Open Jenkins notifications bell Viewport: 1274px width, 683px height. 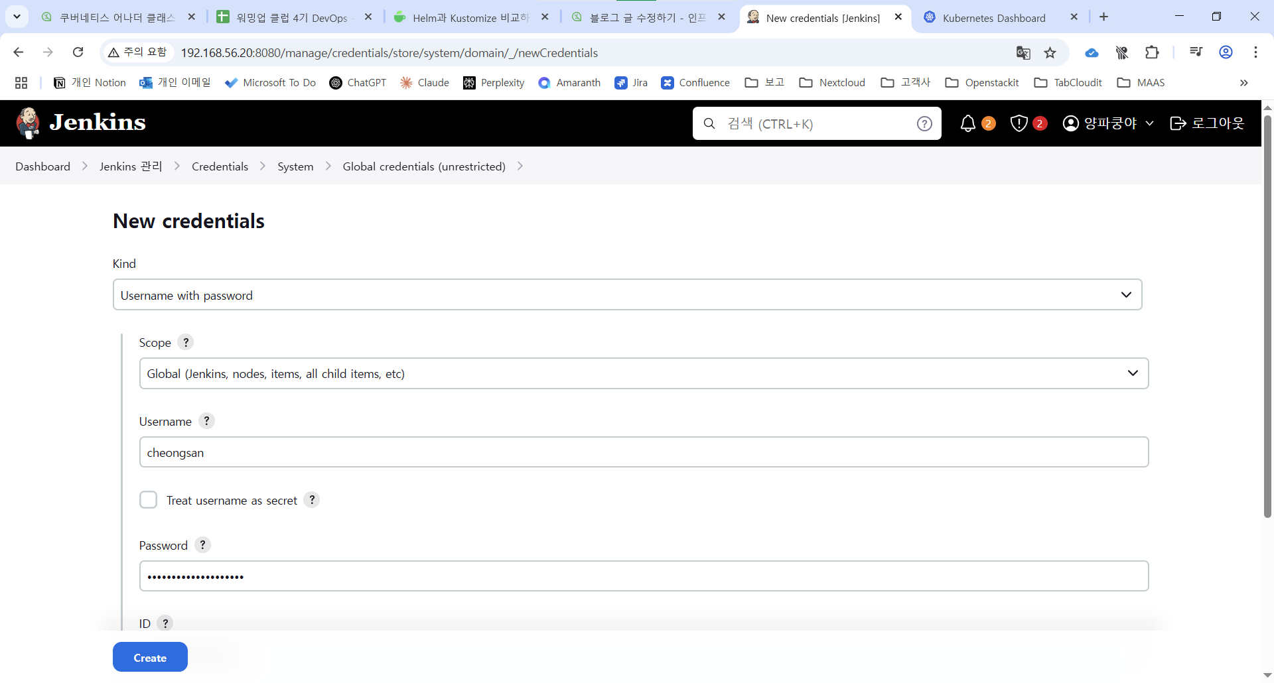click(x=968, y=123)
